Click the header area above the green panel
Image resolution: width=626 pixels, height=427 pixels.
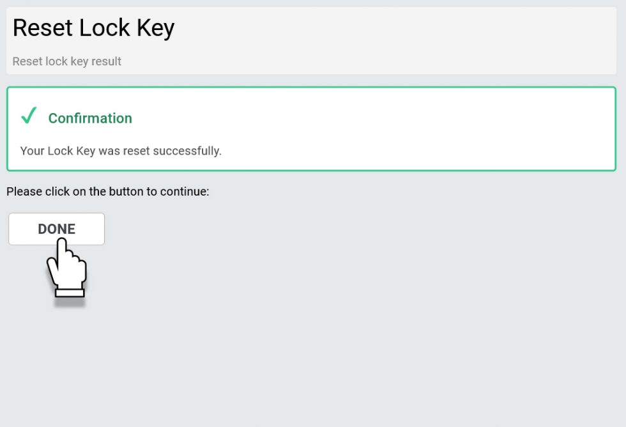pos(313,40)
